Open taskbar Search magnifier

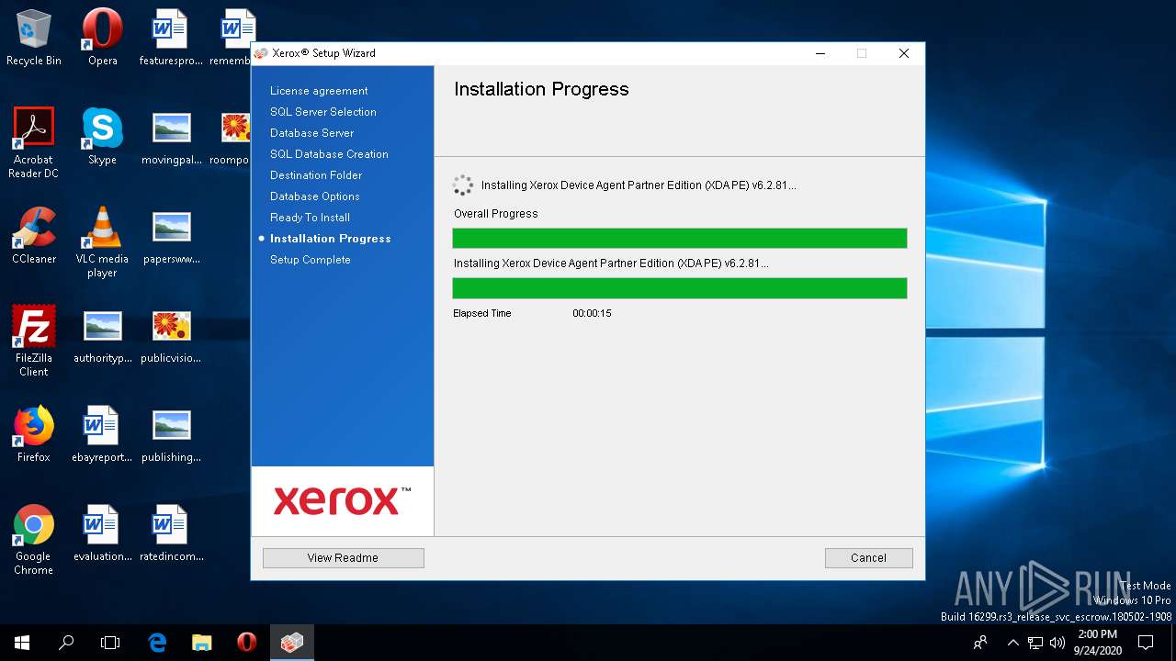[x=66, y=643]
